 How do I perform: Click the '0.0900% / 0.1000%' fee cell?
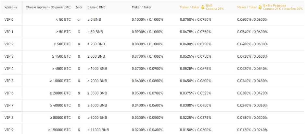pos(147,32)
